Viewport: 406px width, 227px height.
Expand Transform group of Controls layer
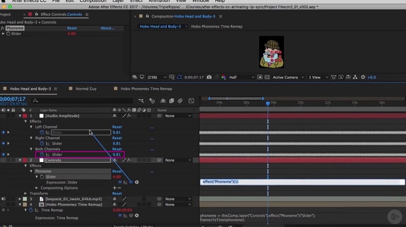[26, 193]
